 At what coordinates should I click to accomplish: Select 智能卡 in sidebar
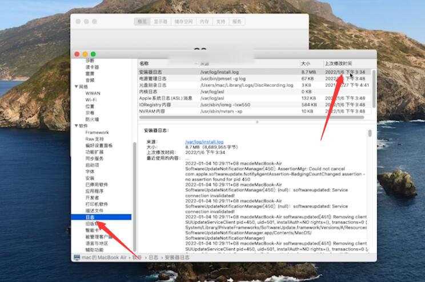92,230
